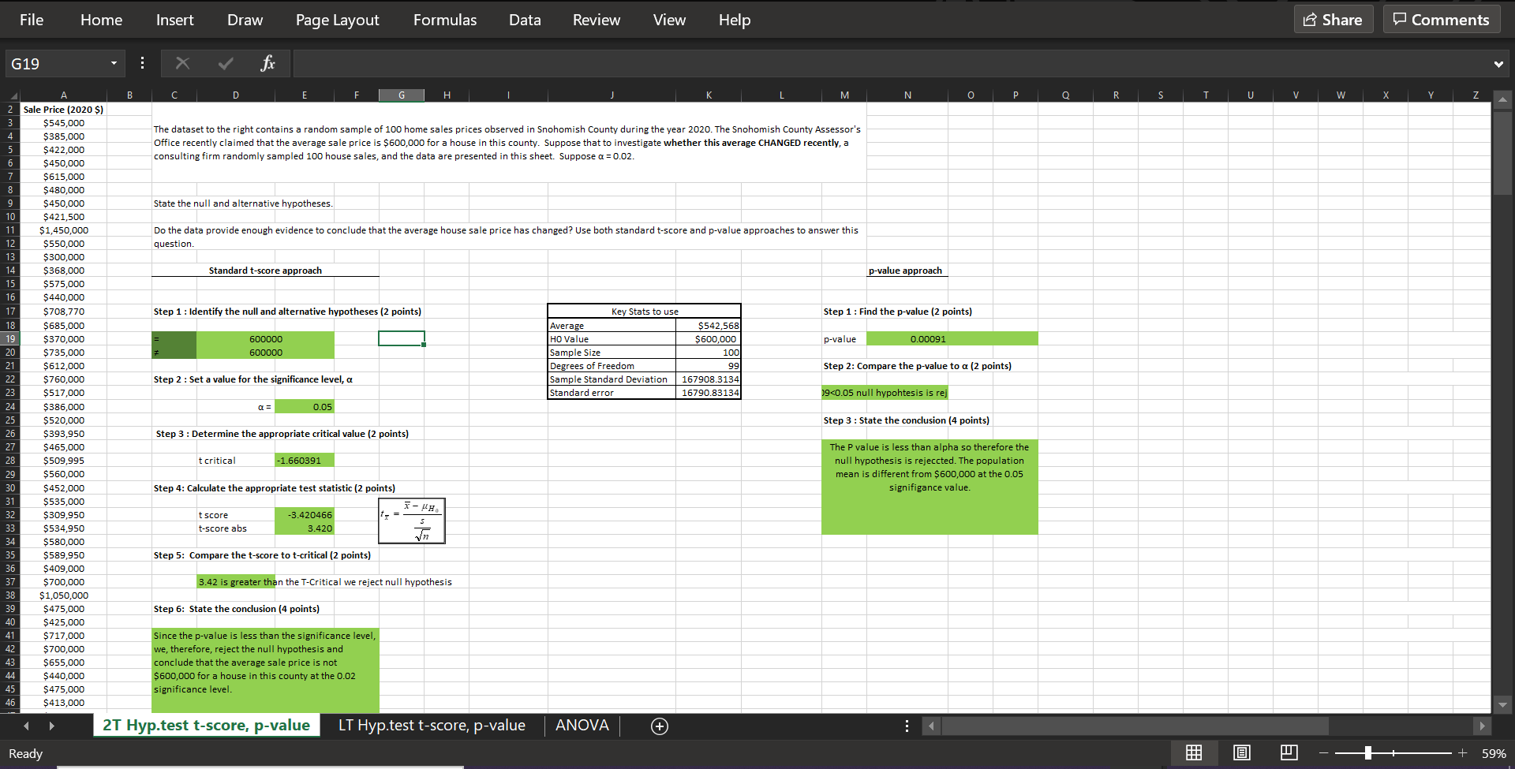Screen dimensions: 1515x769
Task: Open the Name Box options three-dot menu
Action: click(x=142, y=63)
